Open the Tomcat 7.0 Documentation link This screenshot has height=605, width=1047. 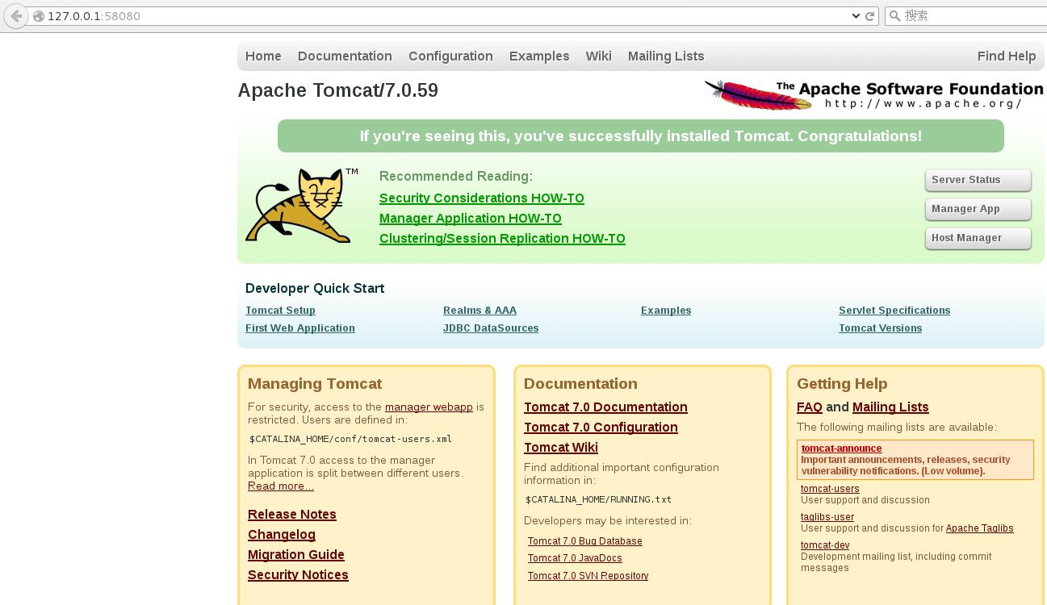point(605,407)
